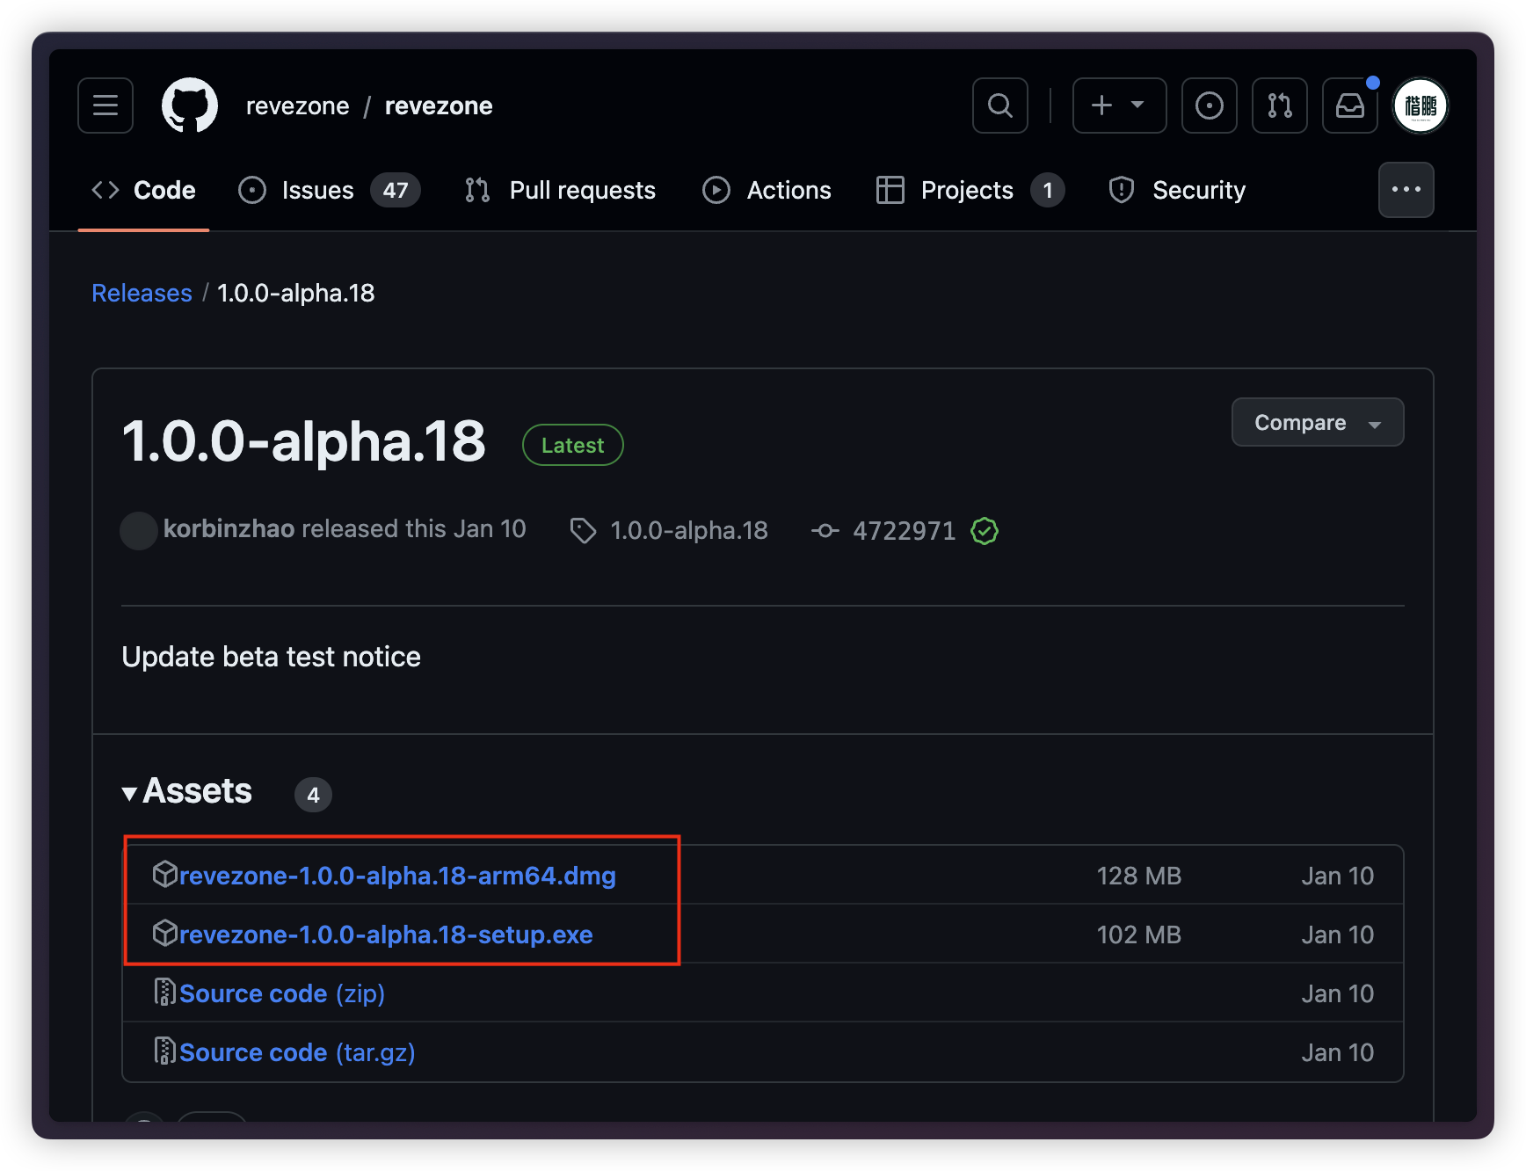Viewport: 1526px width, 1171px height.
Task: Open commit 4722971
Action: 904,531
